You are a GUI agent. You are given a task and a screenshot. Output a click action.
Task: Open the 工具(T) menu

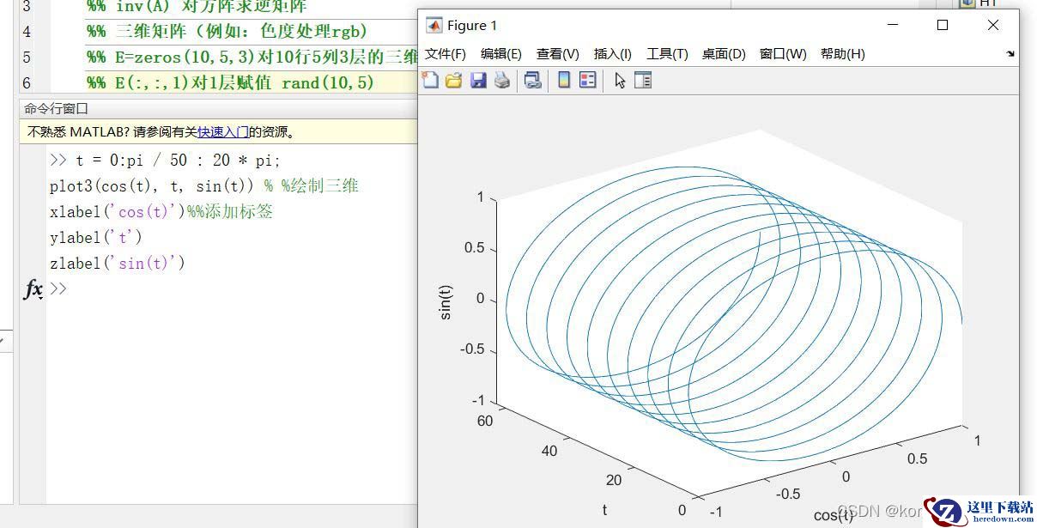(667, 54)
